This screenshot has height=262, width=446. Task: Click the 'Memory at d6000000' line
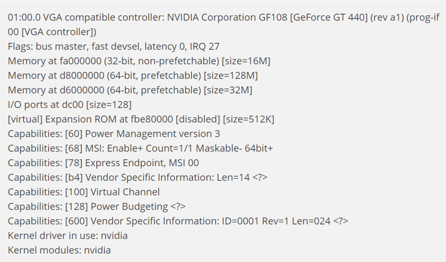click(x=130, y=90)
